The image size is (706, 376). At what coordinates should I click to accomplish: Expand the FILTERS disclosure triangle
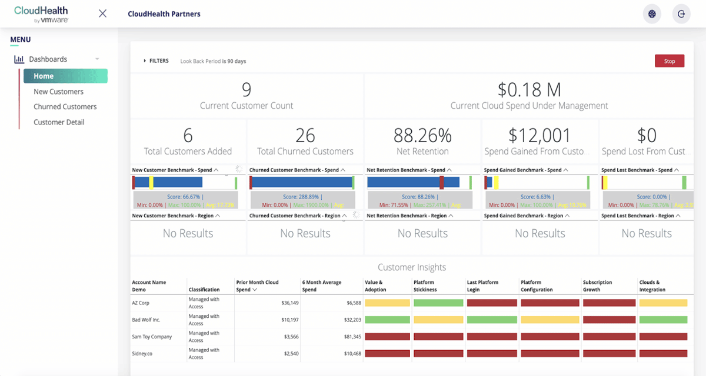[145, 61]
